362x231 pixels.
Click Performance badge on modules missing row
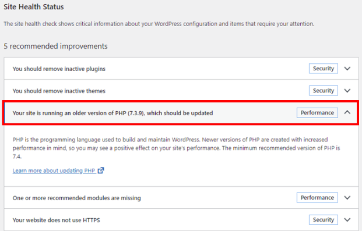pos(317,198)
